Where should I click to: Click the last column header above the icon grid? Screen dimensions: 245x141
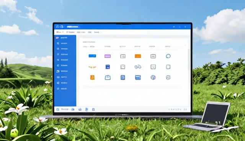click(x=168, y=46)
